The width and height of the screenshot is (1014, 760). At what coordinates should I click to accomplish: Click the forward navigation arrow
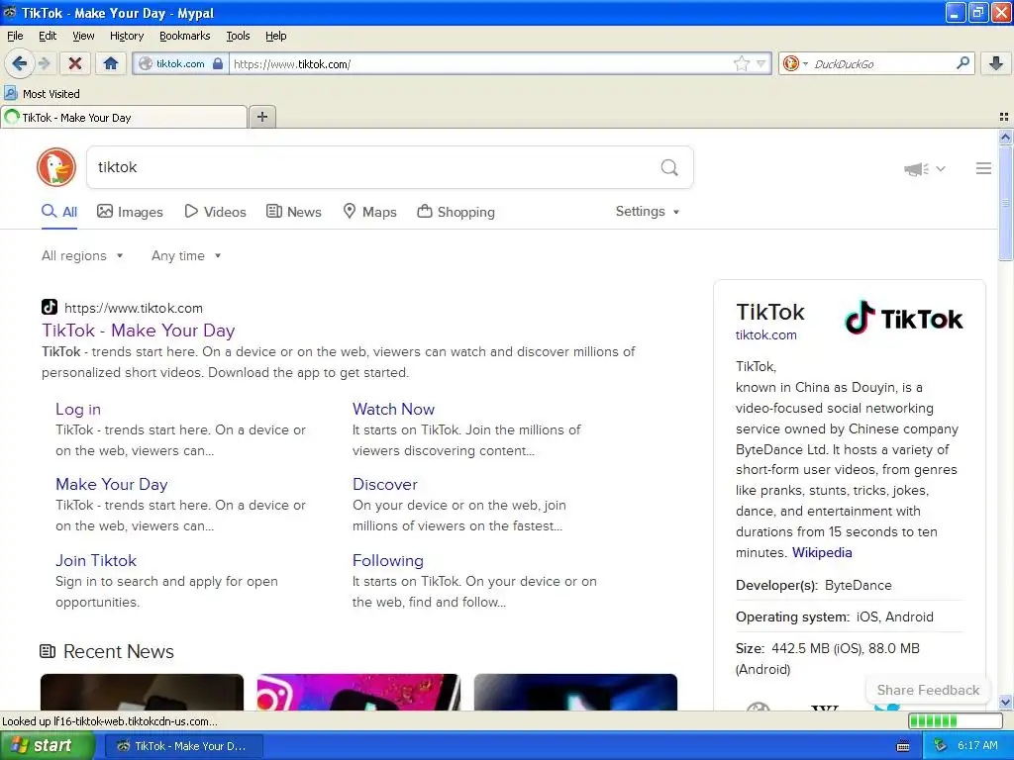(44, 63)
